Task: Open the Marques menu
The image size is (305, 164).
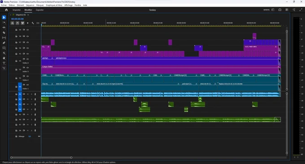Action: coord(40,5)
